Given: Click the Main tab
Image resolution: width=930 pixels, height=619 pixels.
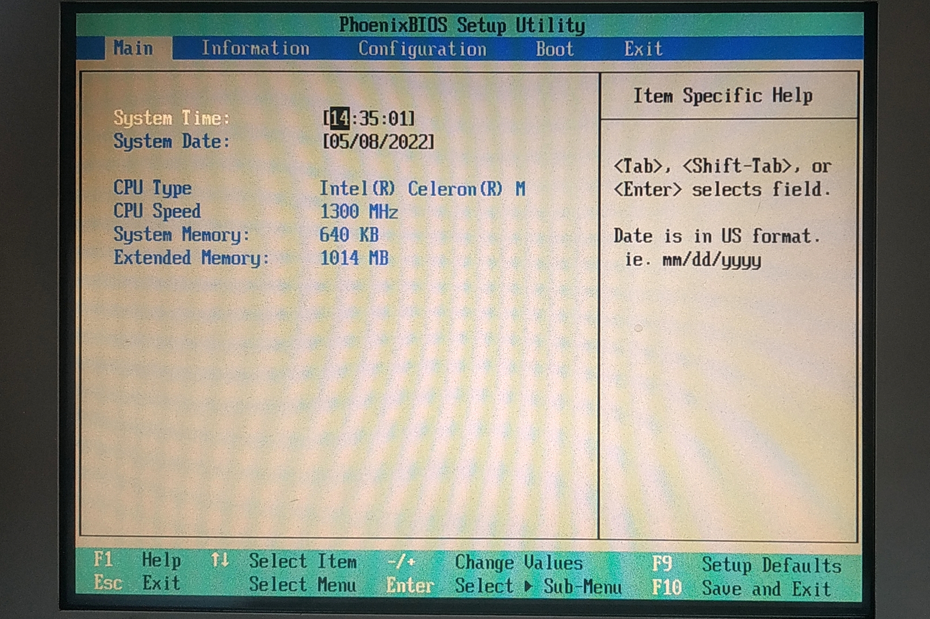Looking at the screenshot, I should coord(133,48).
